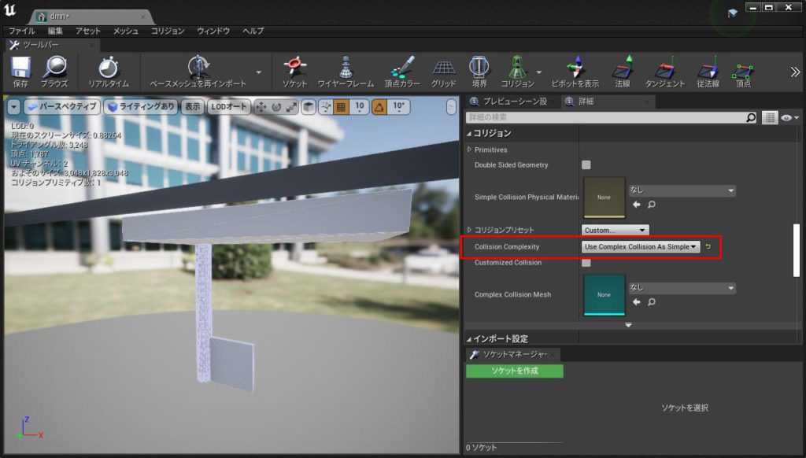Screen dimensions: 806x458
Task: Open the ライティングあり view mode menu
Action: click(x=141, y=106)
